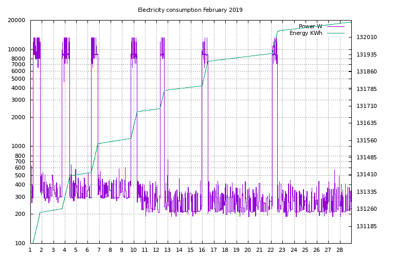Click the 100 label on the left axis
The width and height of the screenshot is (395, 257).
20,243
